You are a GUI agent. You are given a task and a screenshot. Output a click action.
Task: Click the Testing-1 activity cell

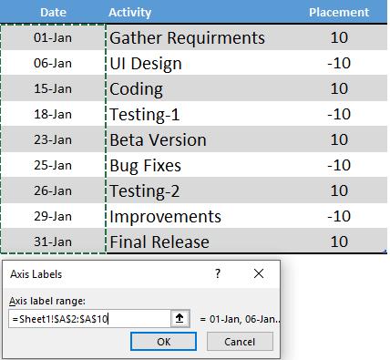199,114
